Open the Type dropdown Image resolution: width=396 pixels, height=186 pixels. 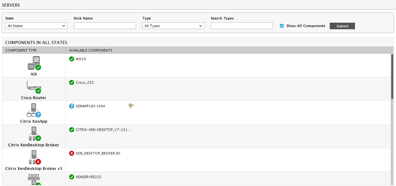tap(174, 26)
